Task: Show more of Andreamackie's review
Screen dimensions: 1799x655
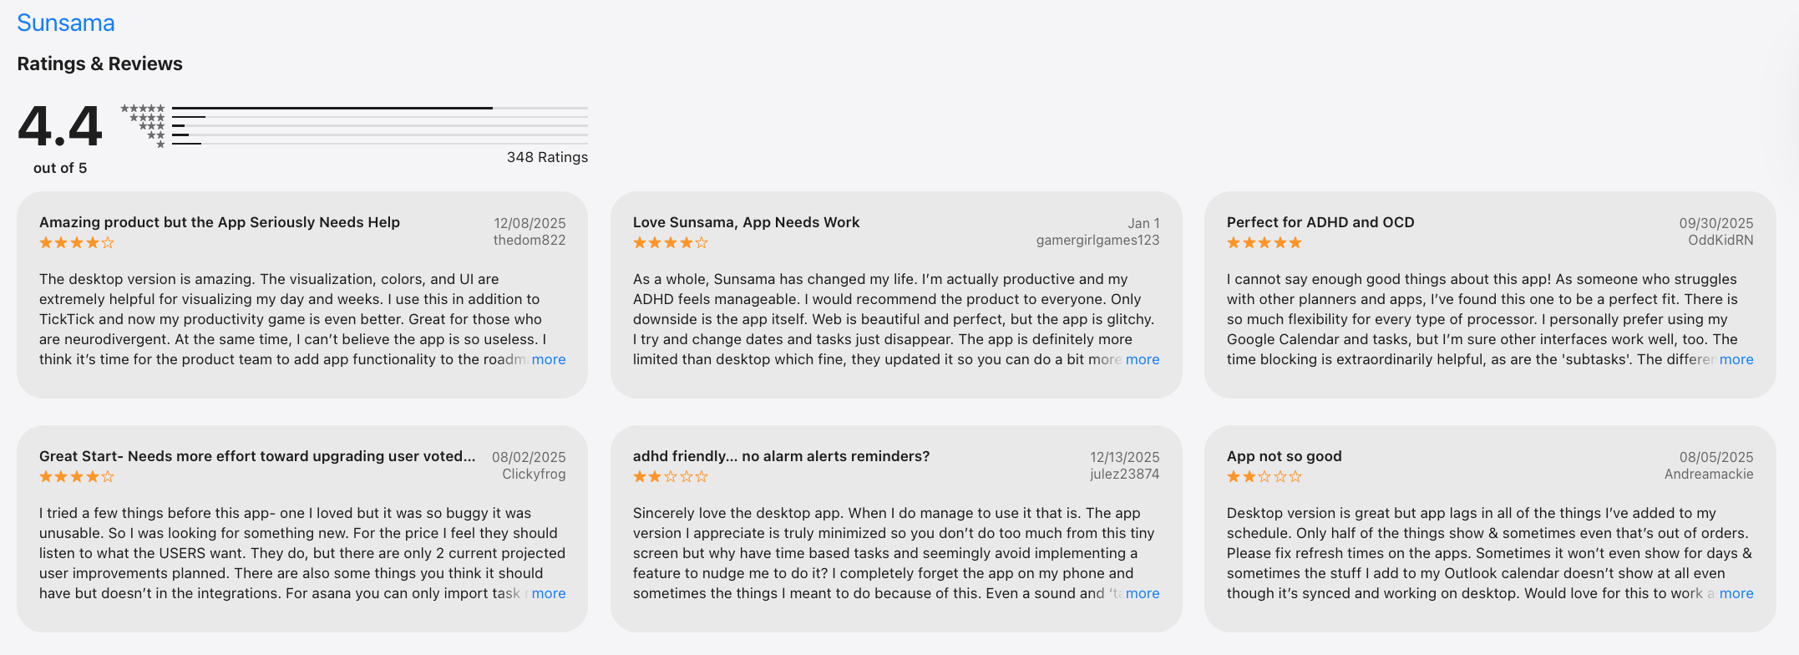Action: tap(1736, 593)
